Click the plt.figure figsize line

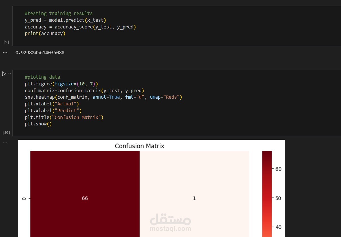click(61, 84)
